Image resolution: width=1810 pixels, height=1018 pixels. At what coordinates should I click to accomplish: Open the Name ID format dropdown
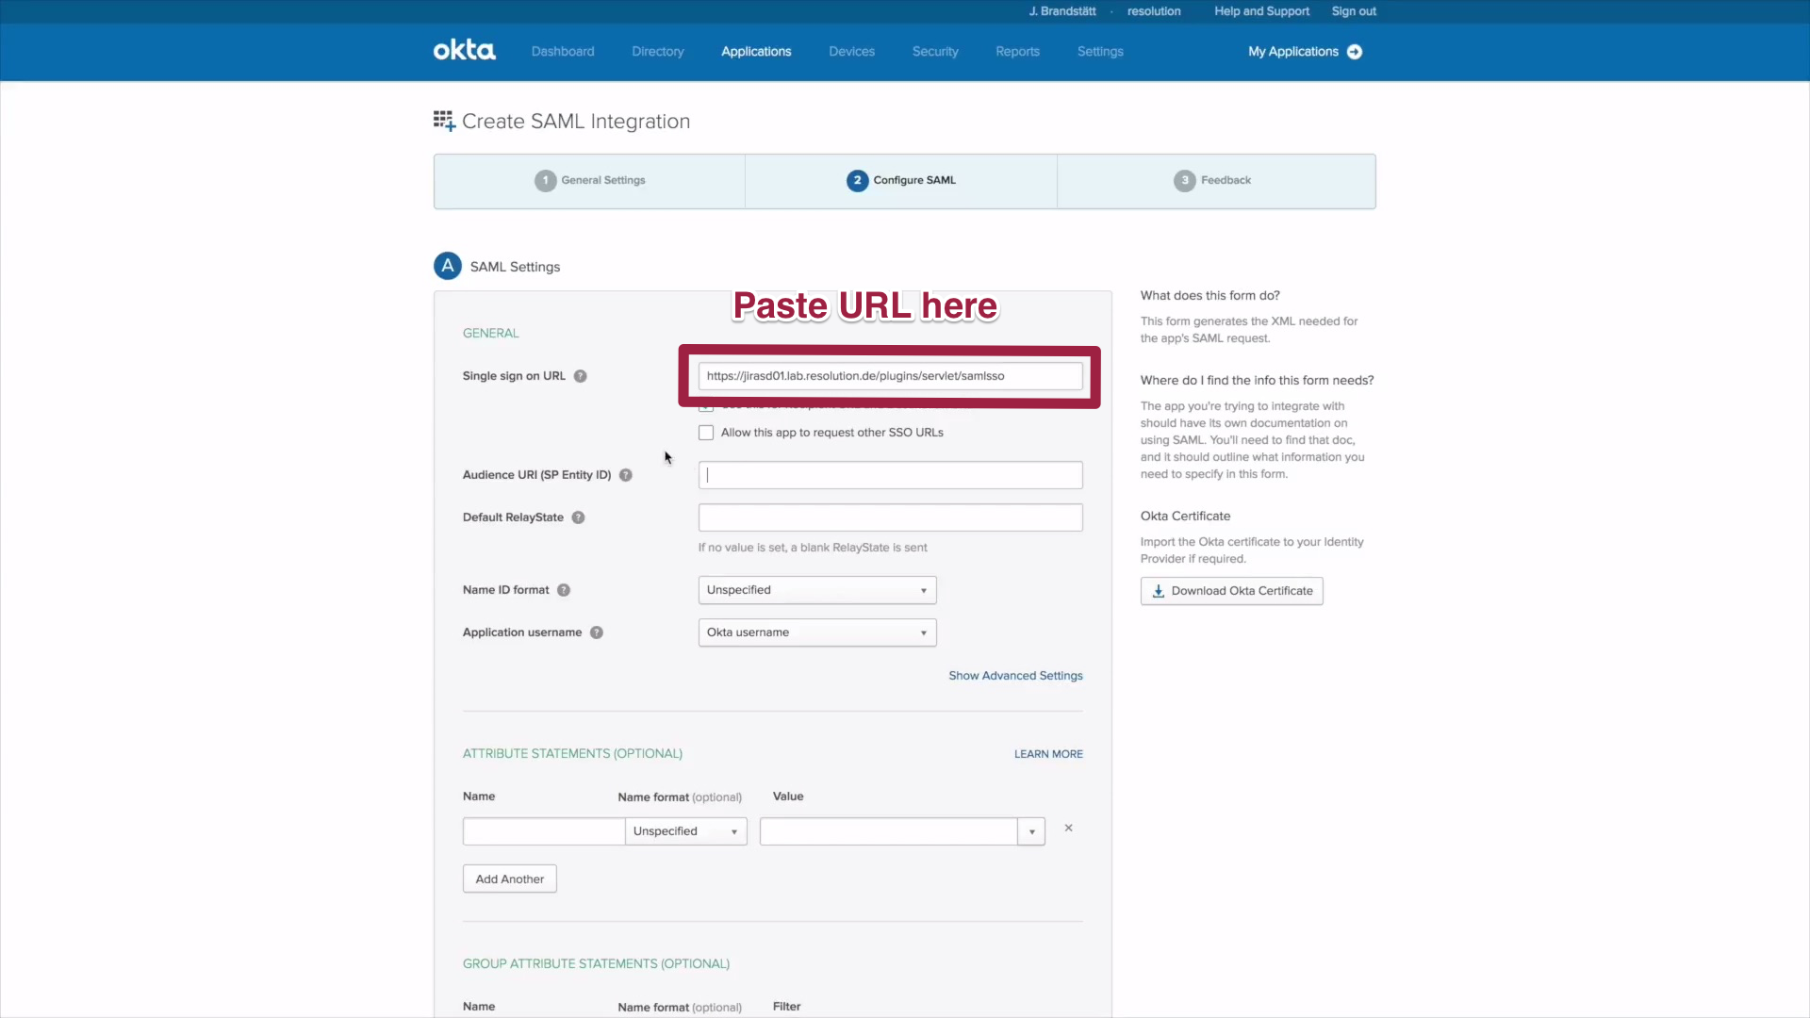point(817,590)
